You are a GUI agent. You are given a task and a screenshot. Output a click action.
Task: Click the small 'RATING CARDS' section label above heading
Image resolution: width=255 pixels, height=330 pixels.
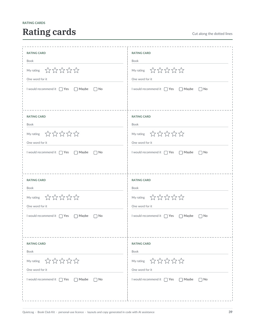(34, 23)
